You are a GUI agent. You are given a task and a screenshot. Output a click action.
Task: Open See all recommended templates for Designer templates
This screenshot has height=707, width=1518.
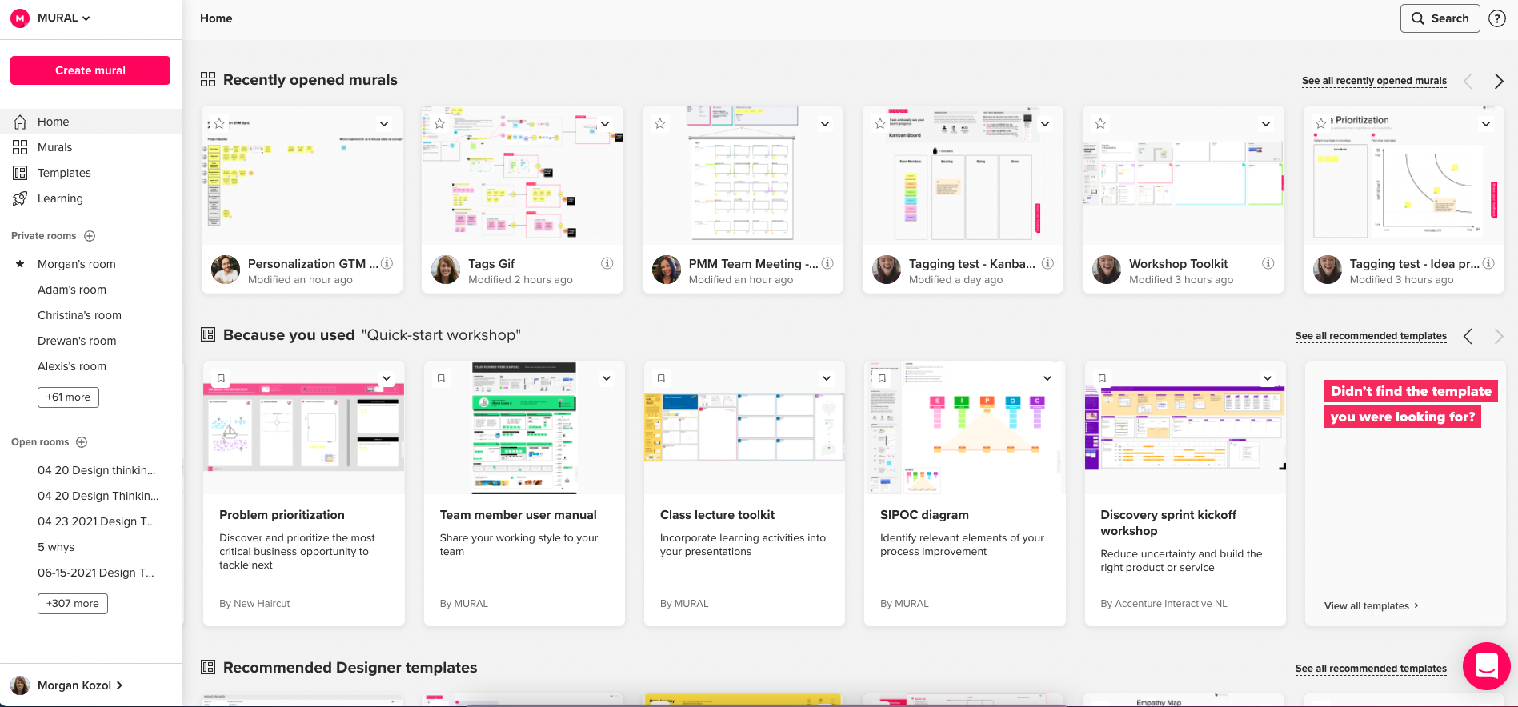[1371, 669]
